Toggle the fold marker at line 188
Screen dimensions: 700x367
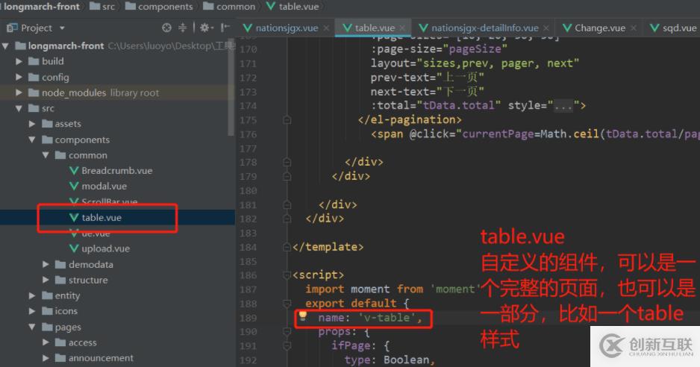(287, 304)
